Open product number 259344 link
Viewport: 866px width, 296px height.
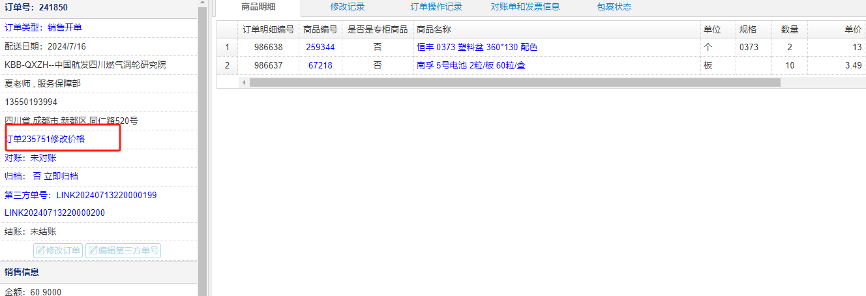(320, 48)
